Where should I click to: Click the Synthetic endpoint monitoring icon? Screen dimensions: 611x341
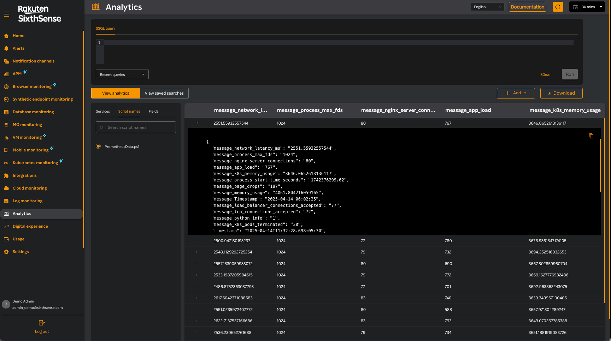click(6, 99)
